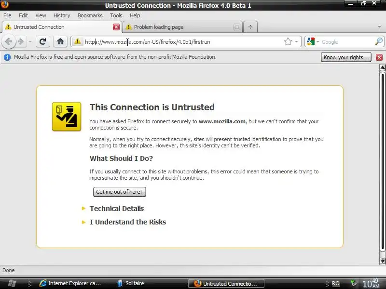Screen dimensions: 386x289
Task: Click the yellow passport officer warning icon
Action: coord(67,117)
